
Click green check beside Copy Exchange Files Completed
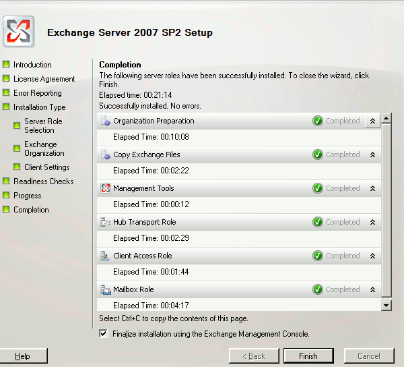[x=318, y=154]
